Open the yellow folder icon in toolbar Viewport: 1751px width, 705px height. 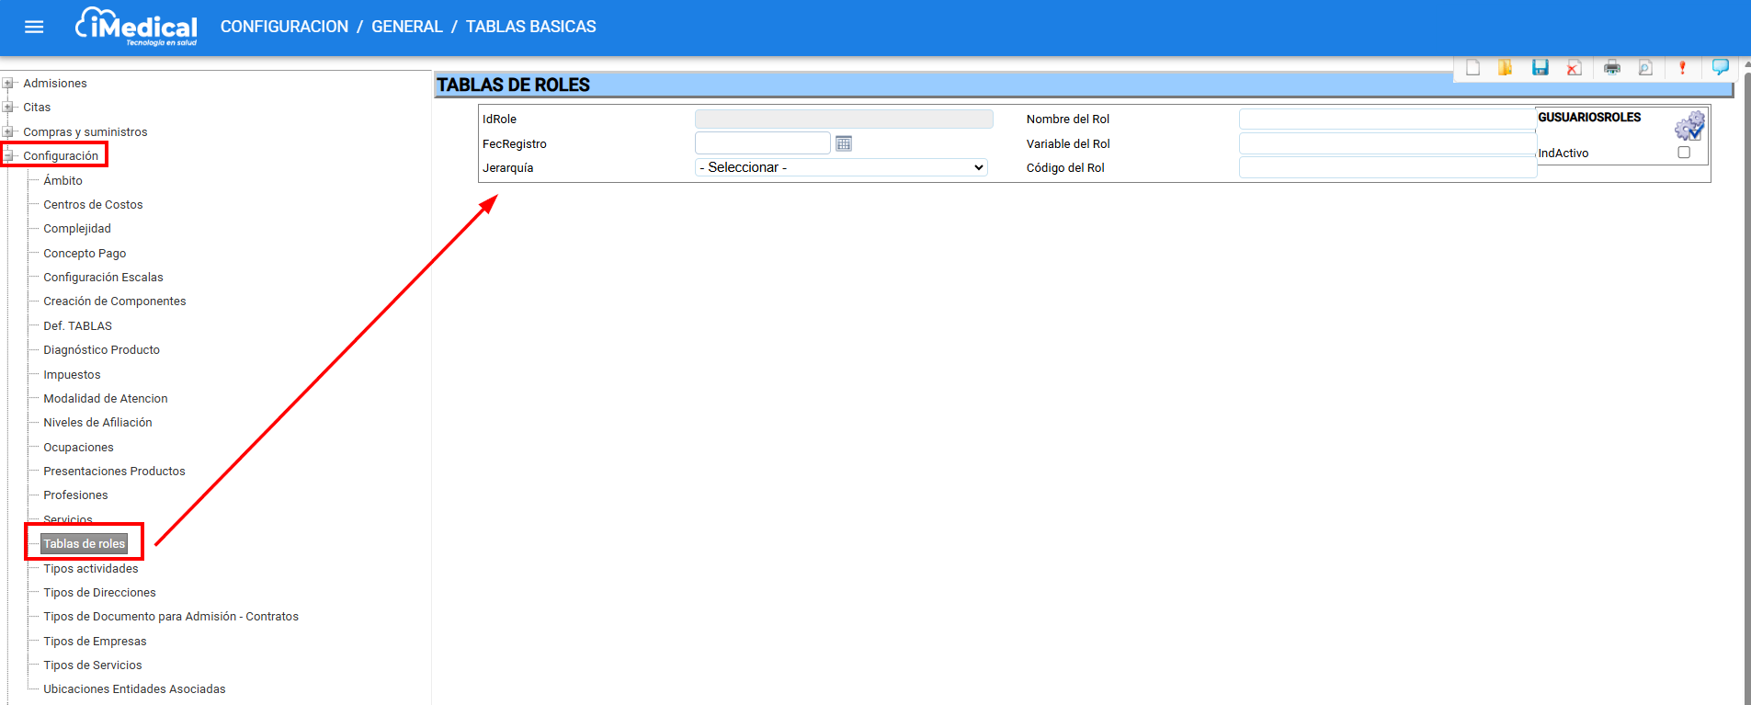point(1505,68)
